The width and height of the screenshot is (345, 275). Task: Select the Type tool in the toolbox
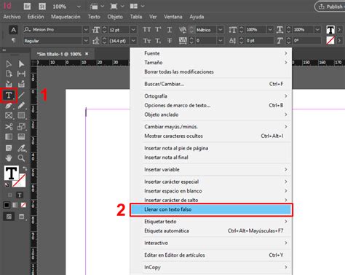pyautogui.click(x=9, y=95)
